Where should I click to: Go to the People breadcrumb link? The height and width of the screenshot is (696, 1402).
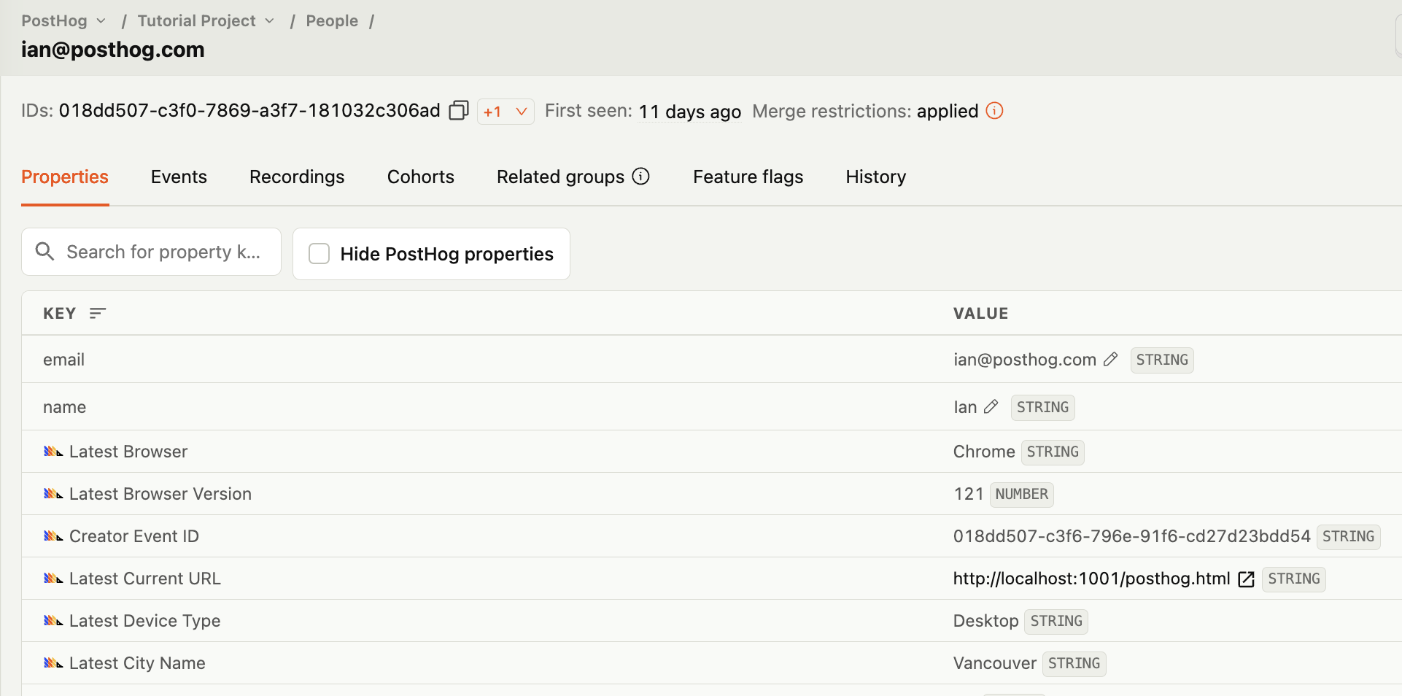332,20
